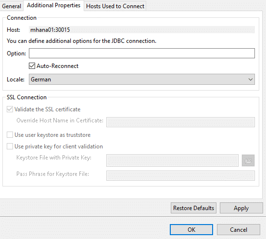Viewport: 266px width, 239px height.
Task: Open the Locale dropdown showing German
Action: point(142,79)
